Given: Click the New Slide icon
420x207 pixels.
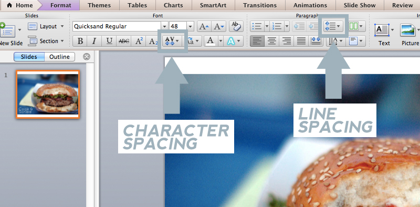Looking at the screenshot, I should click(x=7, y=30).
